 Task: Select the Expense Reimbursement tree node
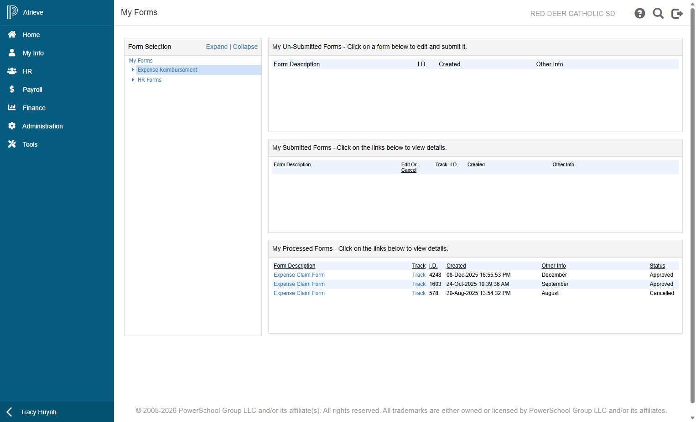[x=167, y=70]
